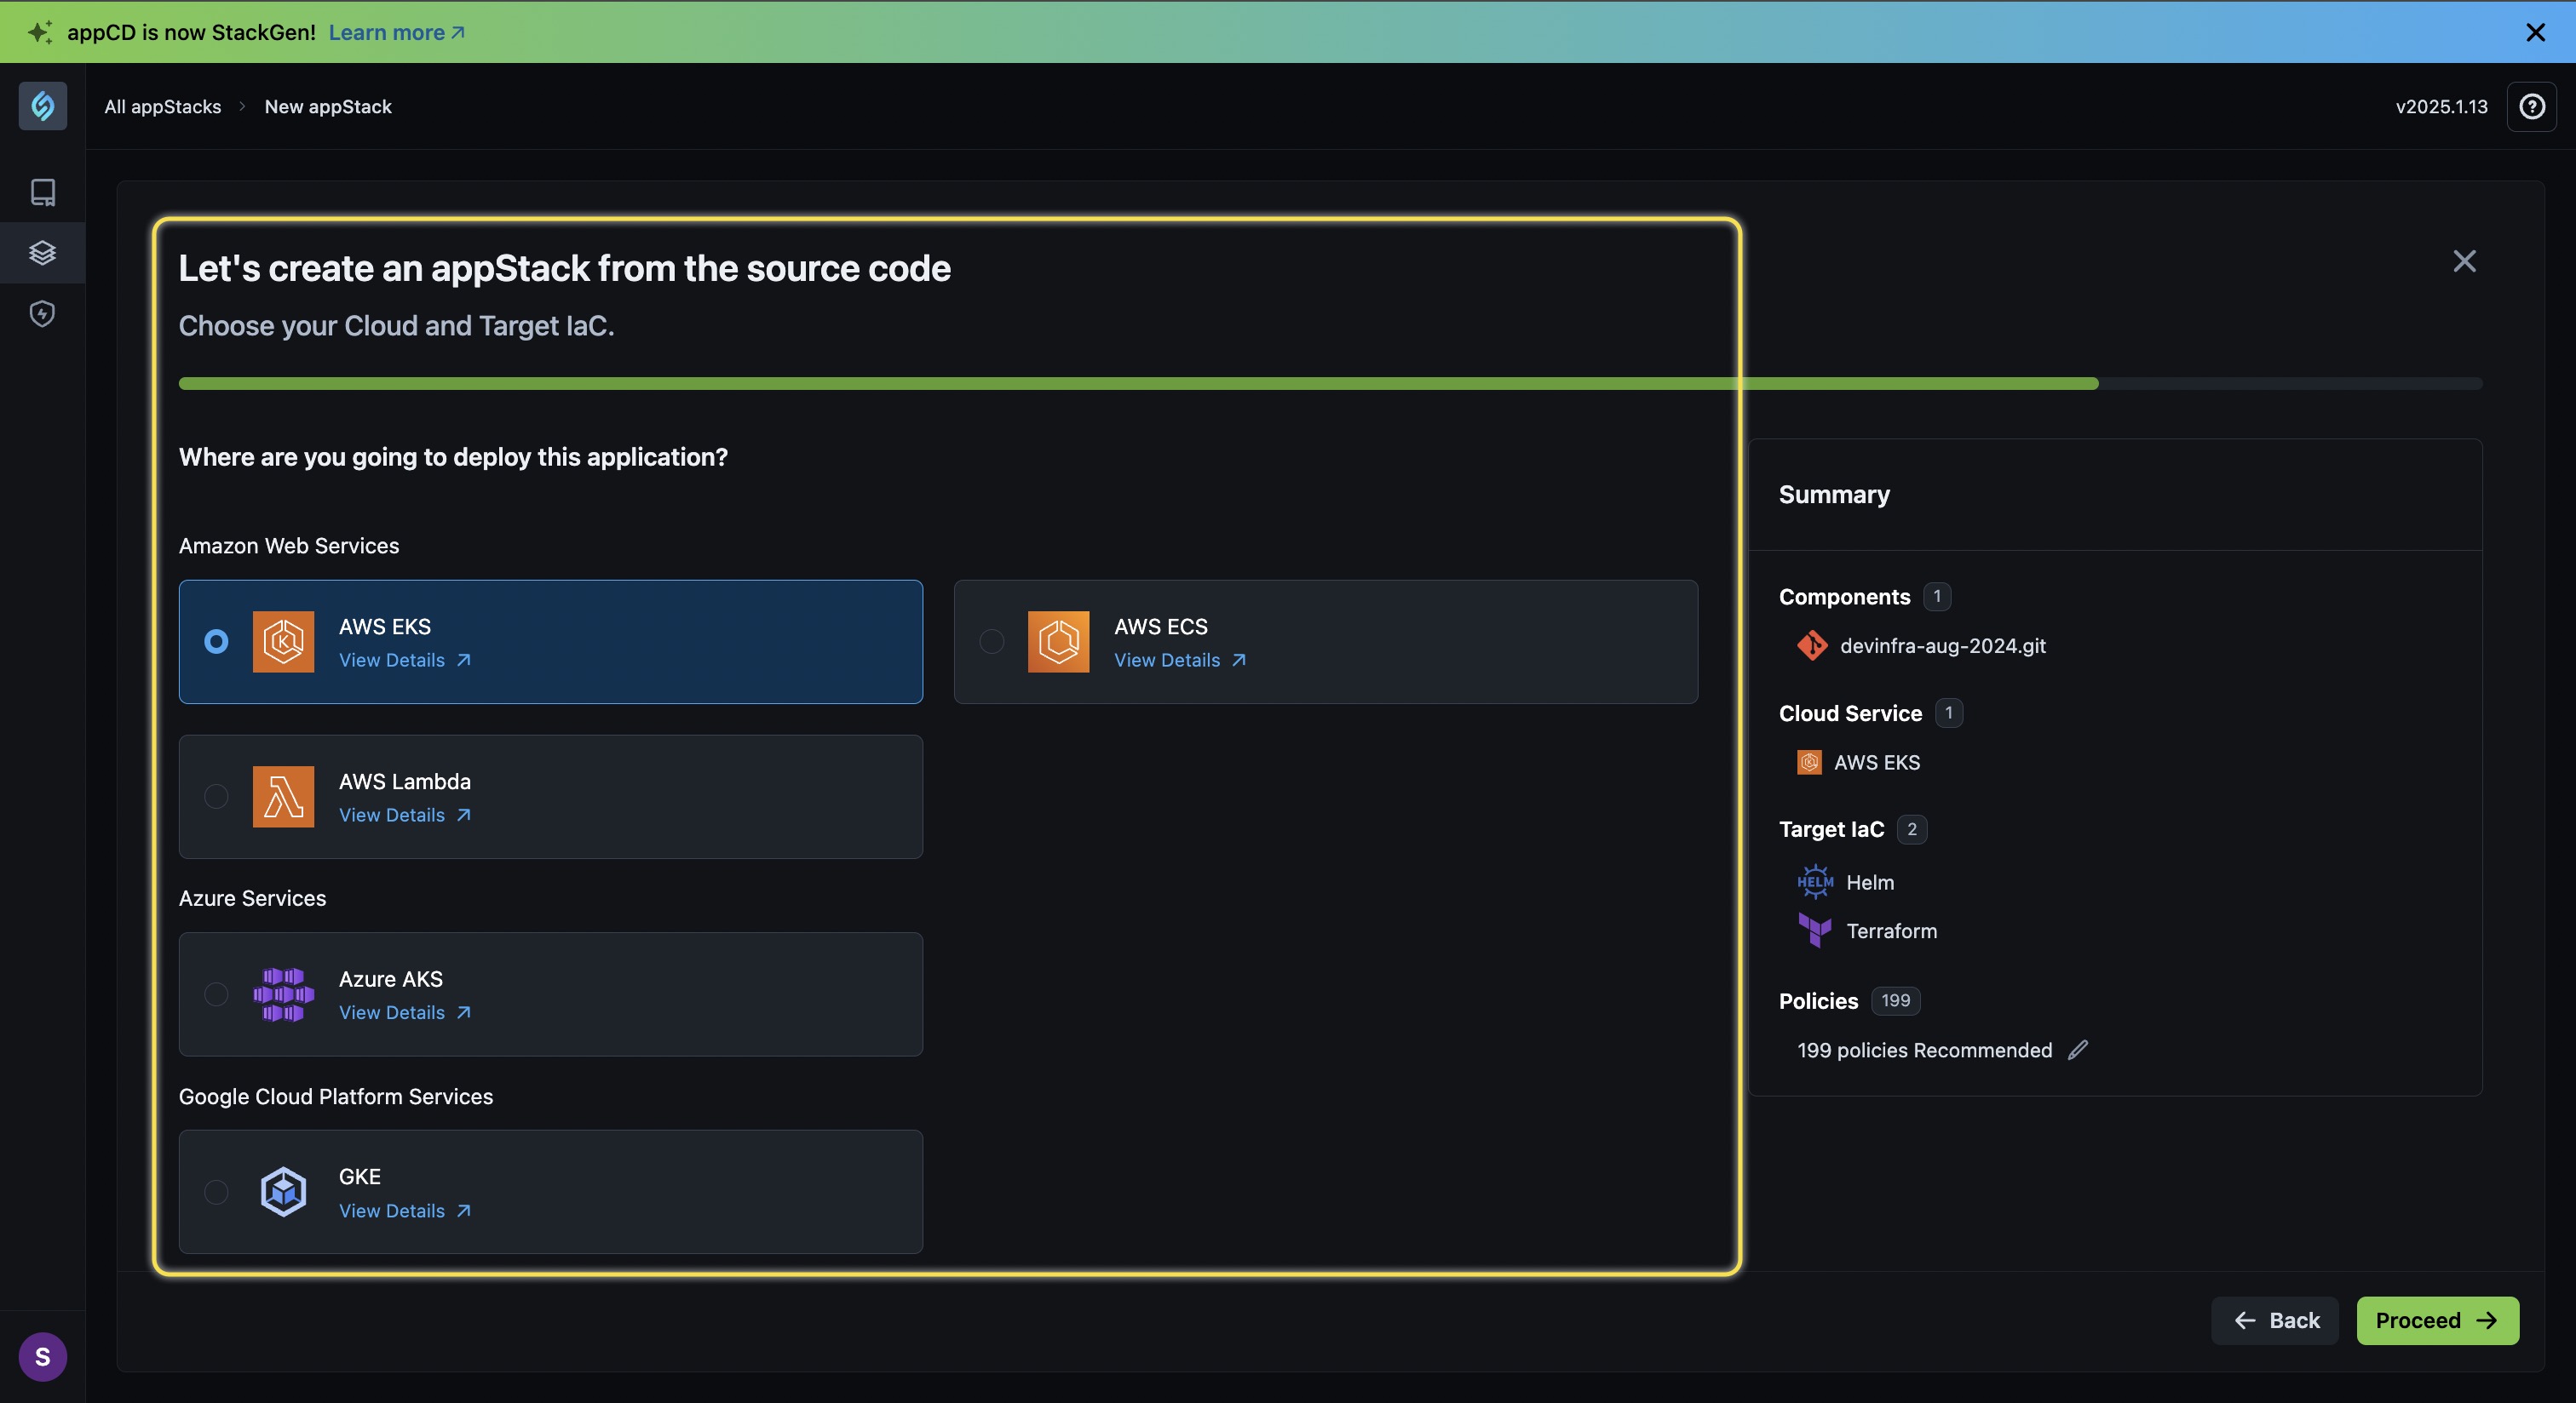Click the wizard progress bar
Viewport: 2576px width, 1403px height.
tap(1330, 384)
